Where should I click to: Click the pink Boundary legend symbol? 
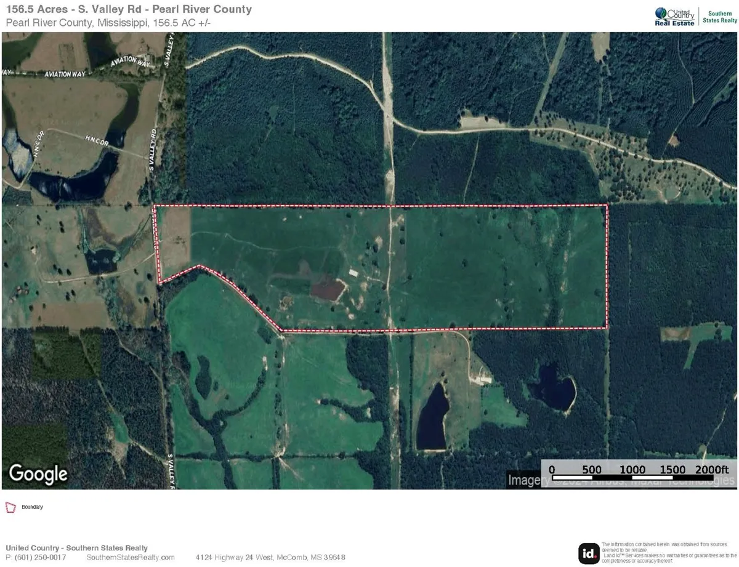point(10,507)
